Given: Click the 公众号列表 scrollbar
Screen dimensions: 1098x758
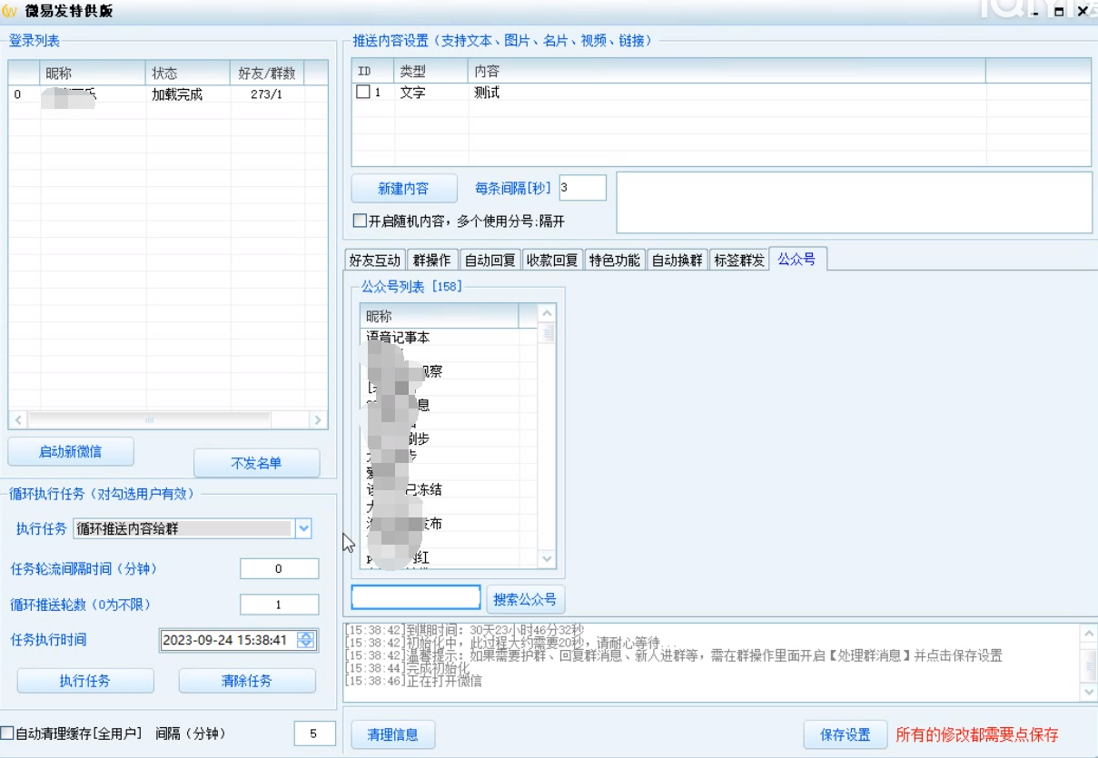Looking at the screenshot, I should (x=548, y=436).
